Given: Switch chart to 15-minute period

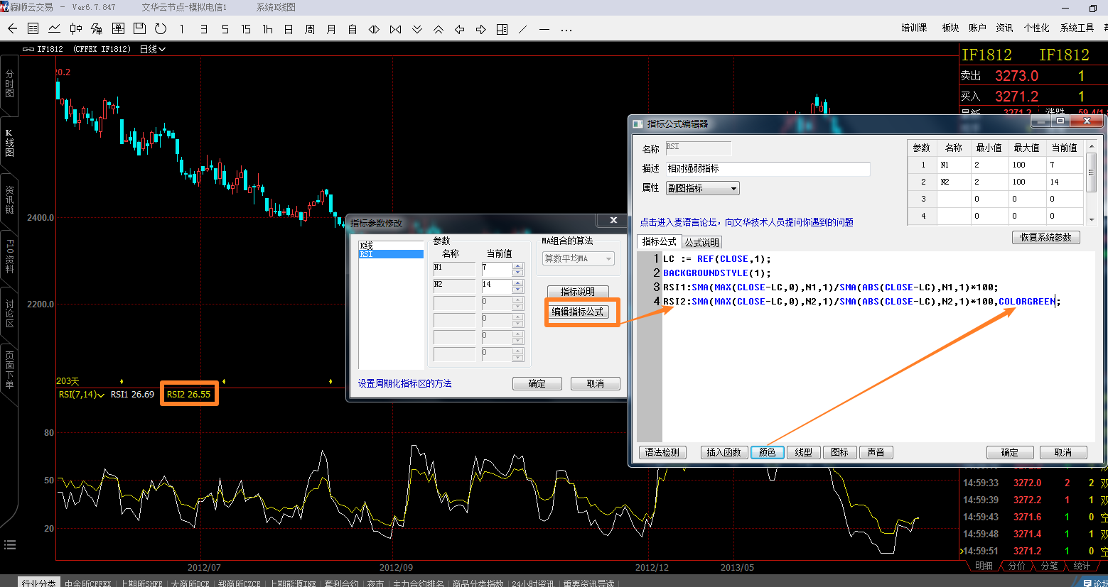Looking at the screenshot, I should click(246, 29).
